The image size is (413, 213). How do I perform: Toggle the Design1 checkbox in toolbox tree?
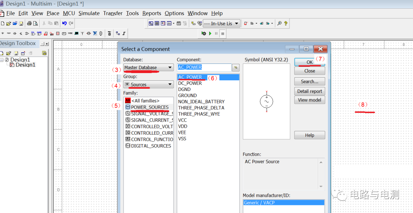[x=7, y=60]
